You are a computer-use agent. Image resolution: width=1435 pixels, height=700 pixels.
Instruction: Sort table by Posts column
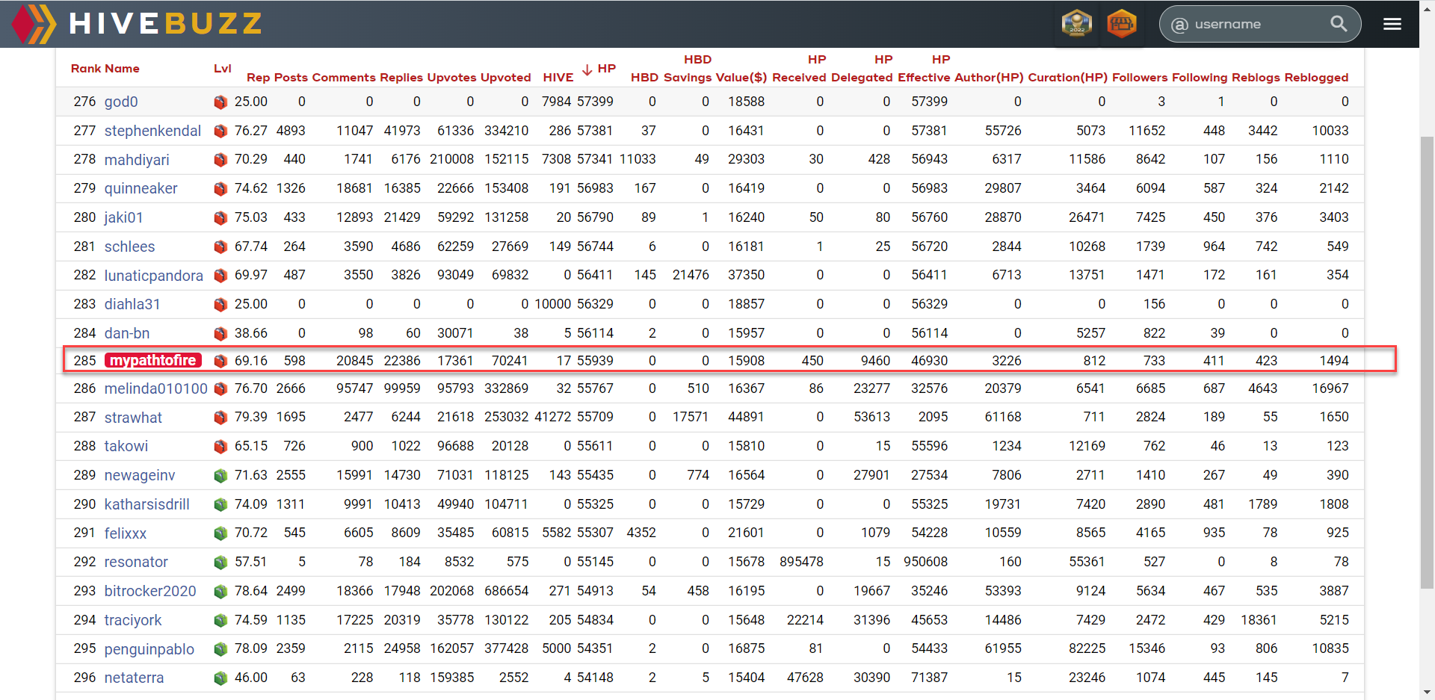point(291,78)
